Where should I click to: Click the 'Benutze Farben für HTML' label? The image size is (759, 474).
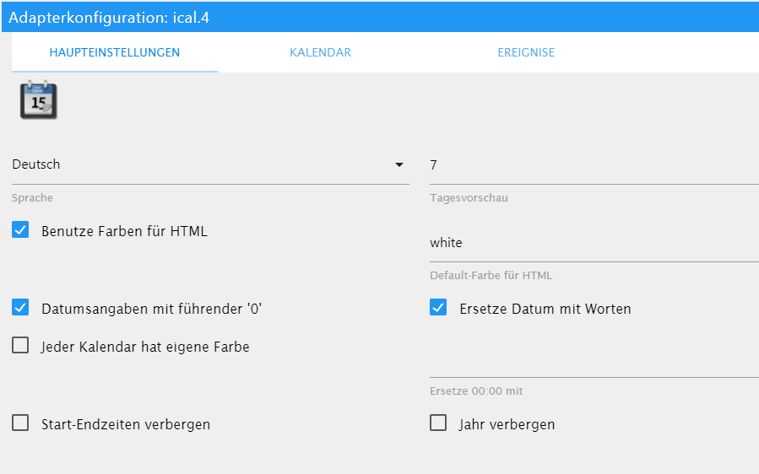coord(124,231)
